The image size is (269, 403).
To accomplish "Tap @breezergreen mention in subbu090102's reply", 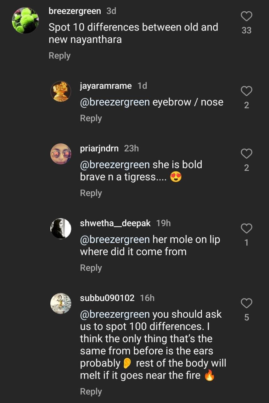I will (115, 314).
